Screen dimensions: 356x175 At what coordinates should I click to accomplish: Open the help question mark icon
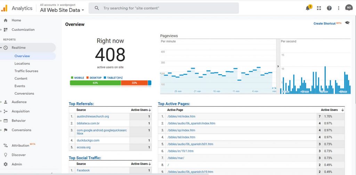pyautogui.click(x=329, y=8)
